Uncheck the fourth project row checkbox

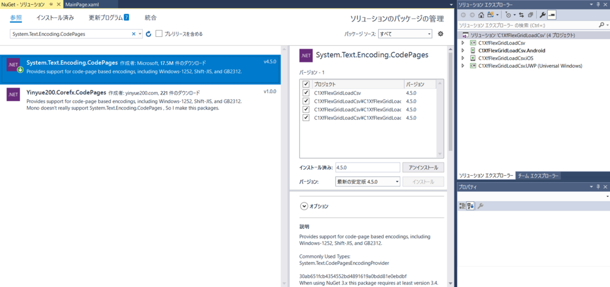306,118
